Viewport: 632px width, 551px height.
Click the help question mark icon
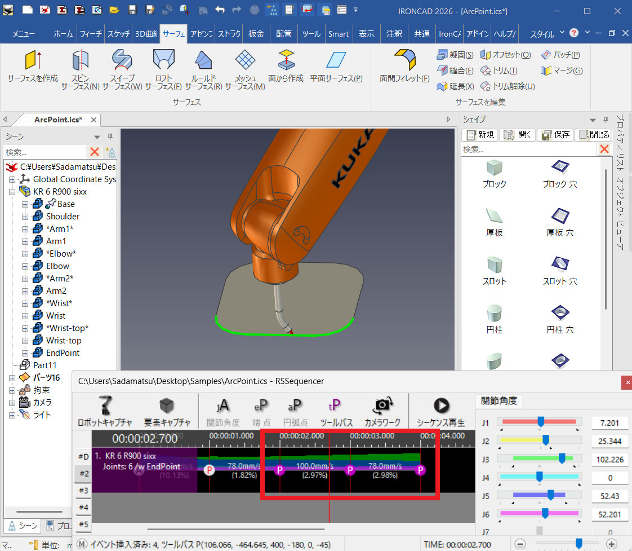pyautogui.click(x=574, y=33)
